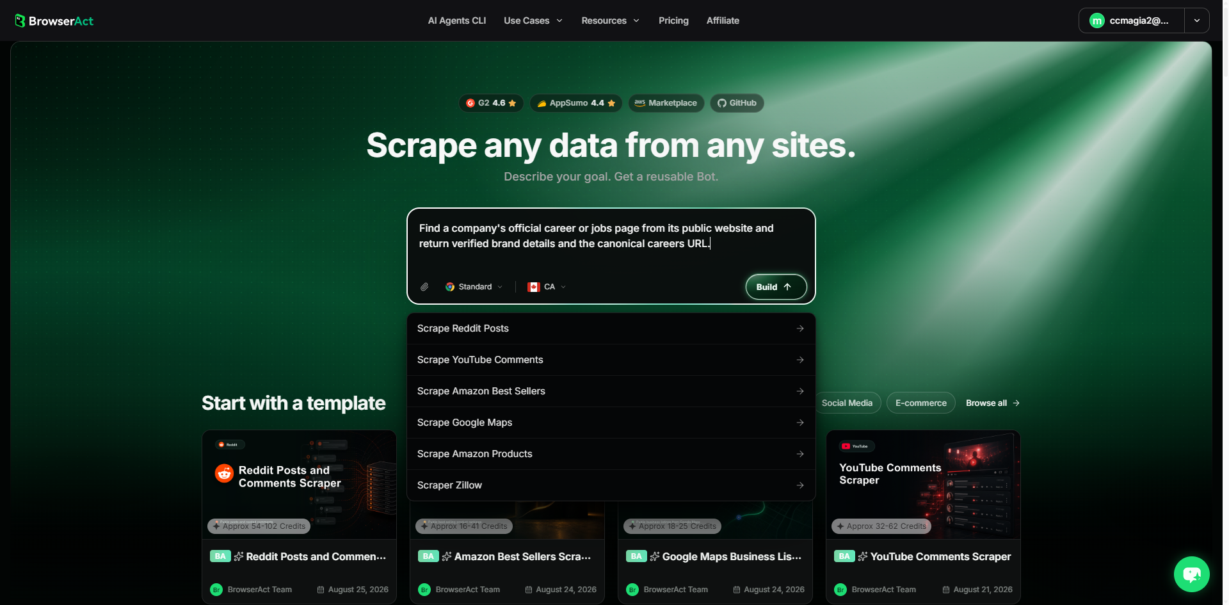The image size is (1229, 605).
Task: Click the paperclip attachment icon
Action: [x=424, y=287]
